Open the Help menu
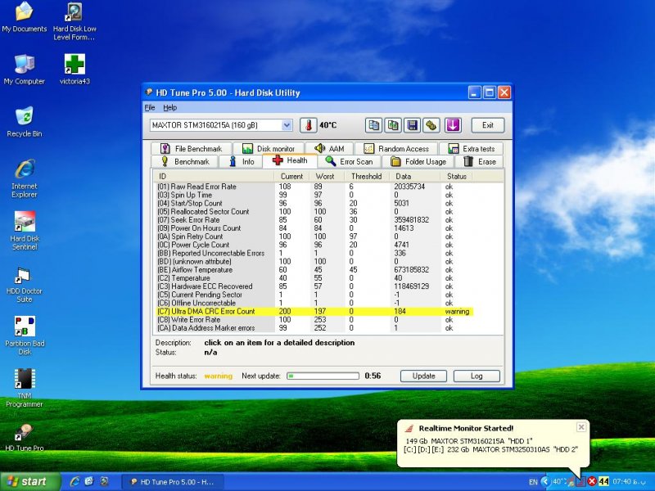This screenshot has height=491, width=655. point(169,108)
